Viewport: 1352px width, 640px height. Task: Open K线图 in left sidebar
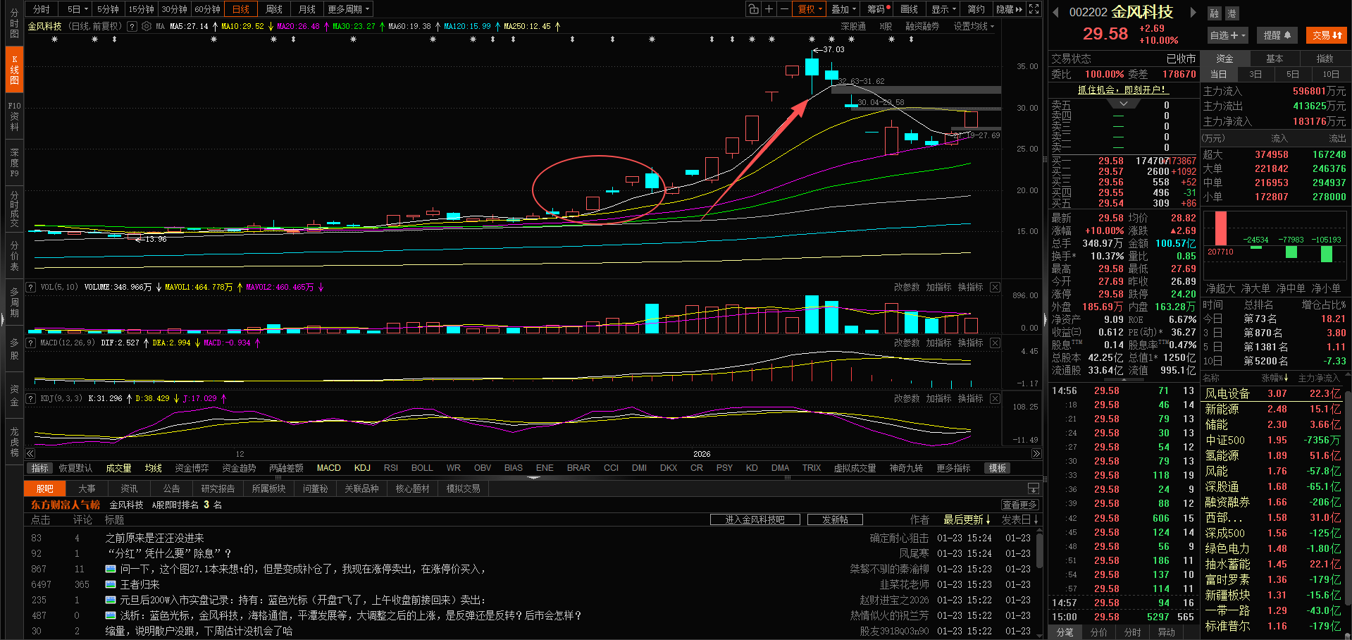pyautogui.click(x=14, y=69)
